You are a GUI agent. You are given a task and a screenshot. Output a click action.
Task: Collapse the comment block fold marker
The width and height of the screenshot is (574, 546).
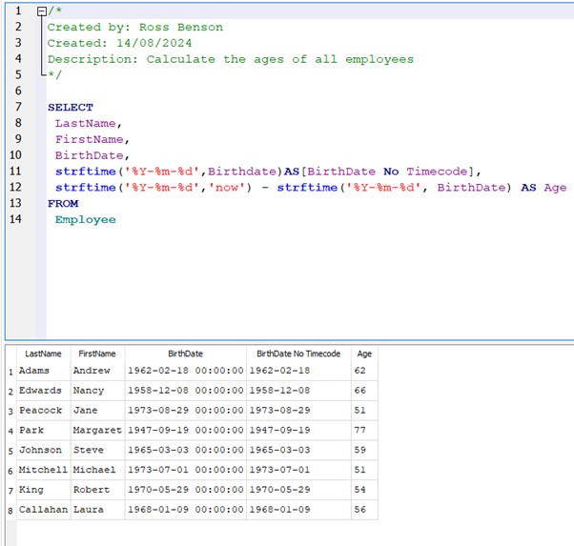coord(40,10)
